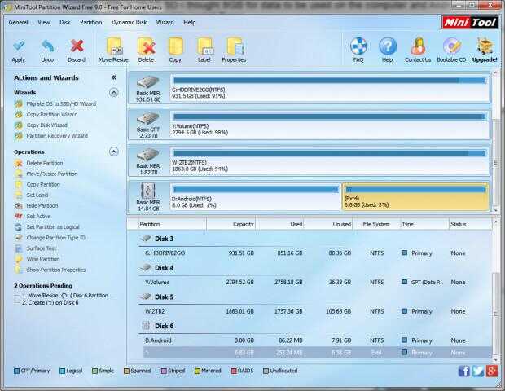Screen dimensions: 505x391
Task: Undo the last operation
Action: tap(47, 51)
